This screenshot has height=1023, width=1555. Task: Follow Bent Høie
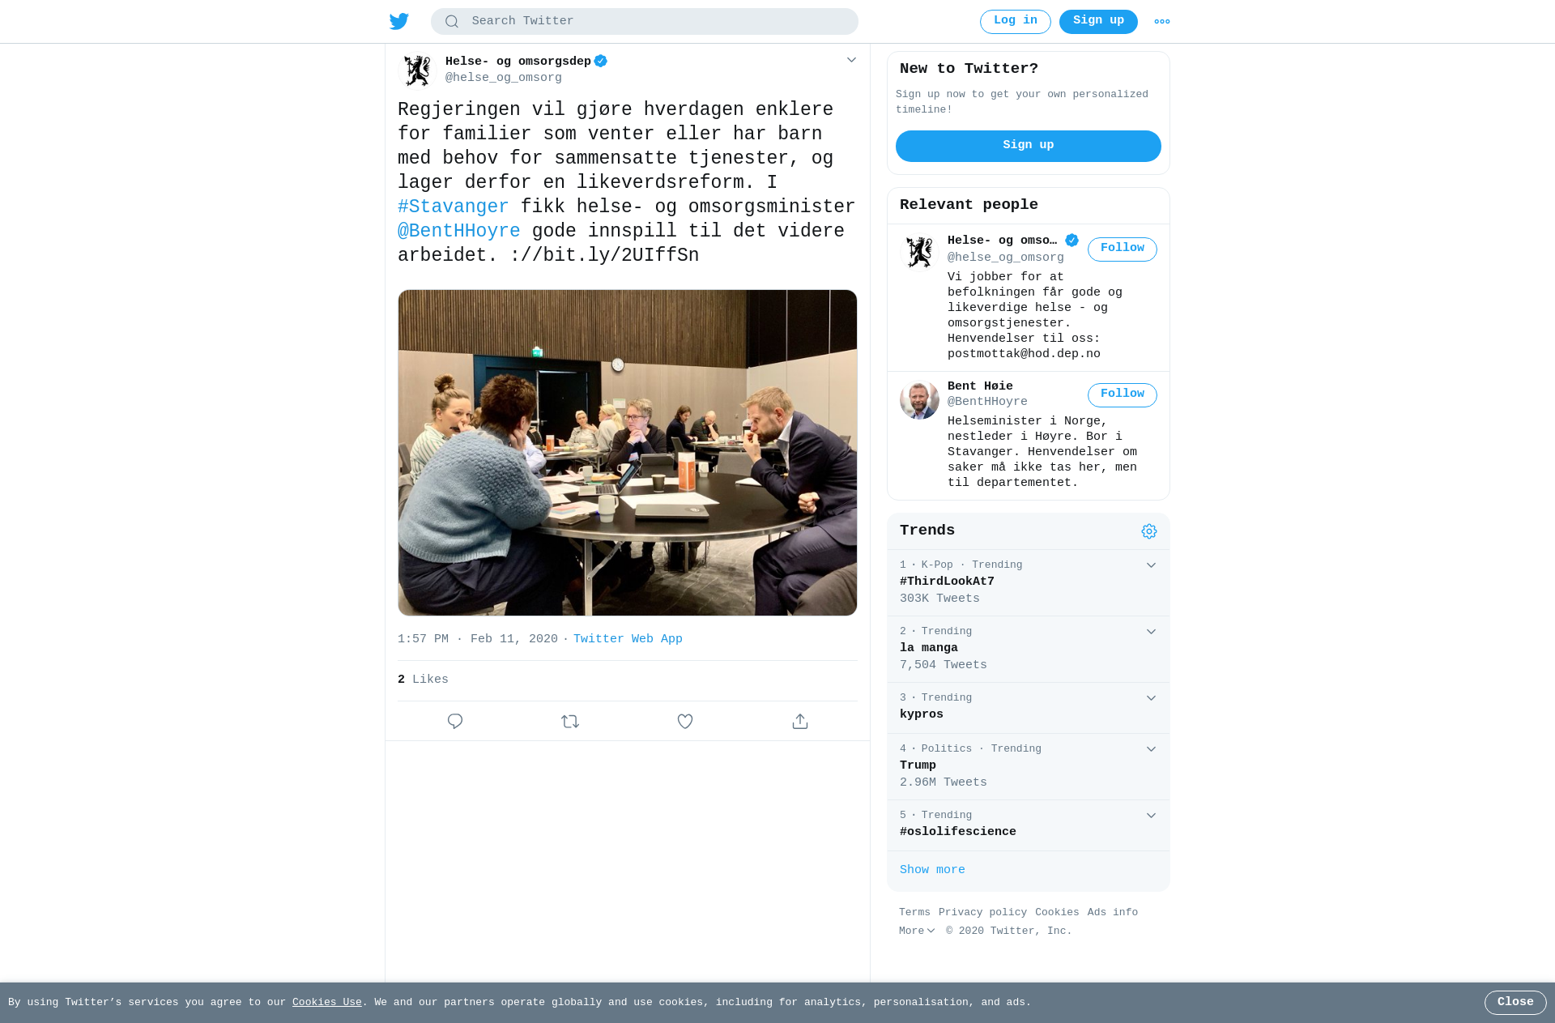click(1123, 394)
